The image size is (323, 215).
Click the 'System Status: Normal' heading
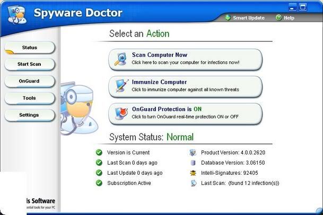[x=151, y=137]
